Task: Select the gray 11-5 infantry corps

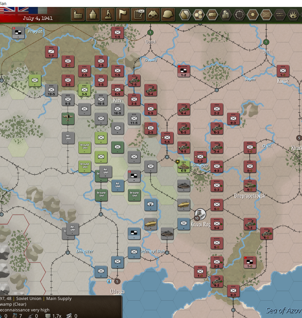Action: point(134,119)
